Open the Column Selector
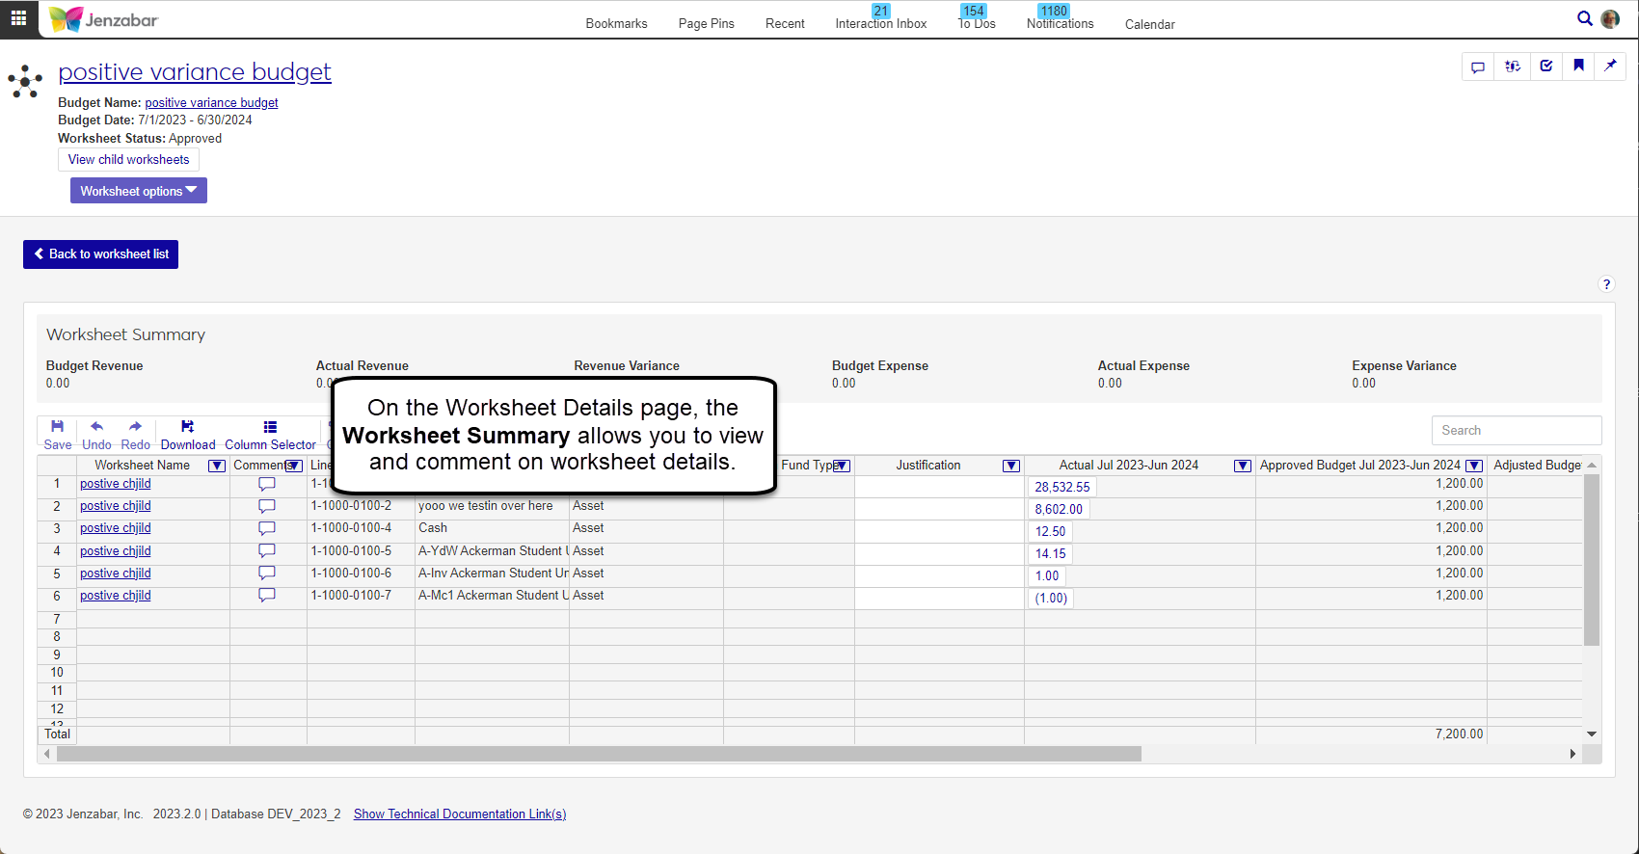The width and height of the screenshot is (1639, 854). pos(270,434)
